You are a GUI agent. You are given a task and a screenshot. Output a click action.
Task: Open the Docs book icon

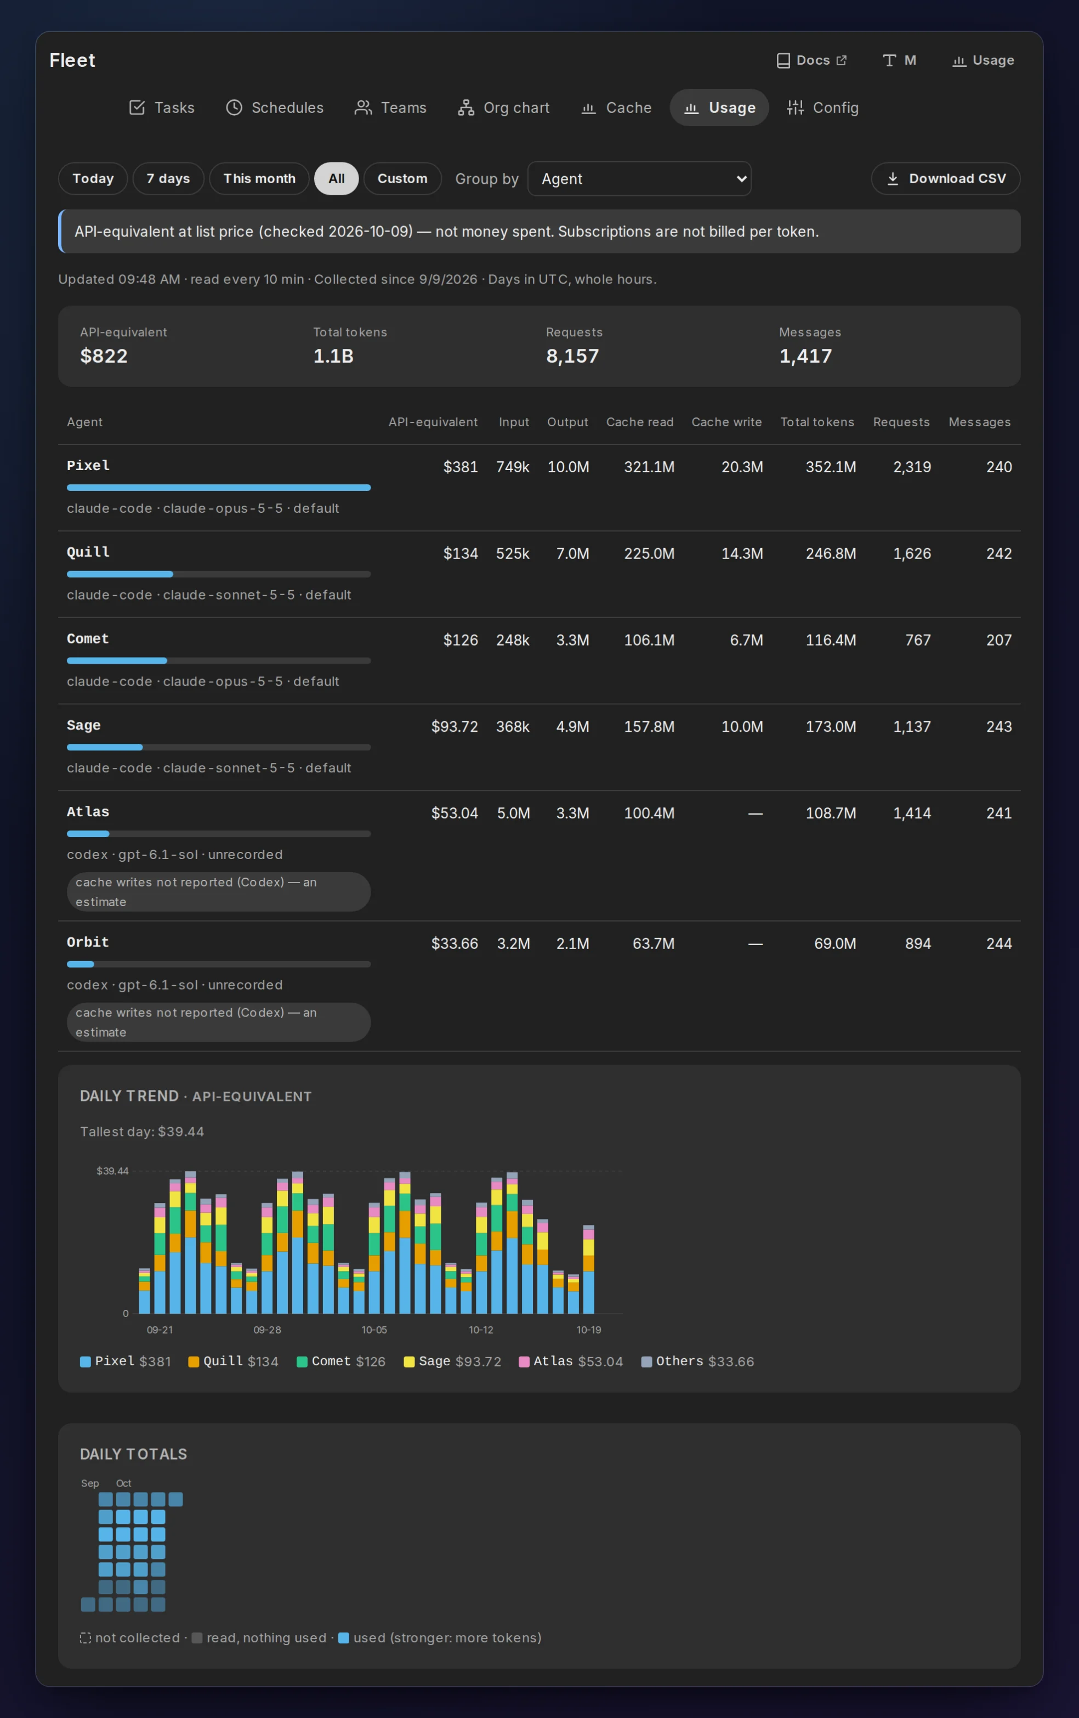click(x=783, y=61)
